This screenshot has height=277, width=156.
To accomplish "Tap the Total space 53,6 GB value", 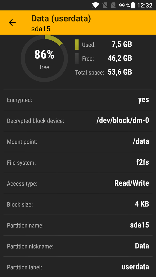I will tap(120, 72).
